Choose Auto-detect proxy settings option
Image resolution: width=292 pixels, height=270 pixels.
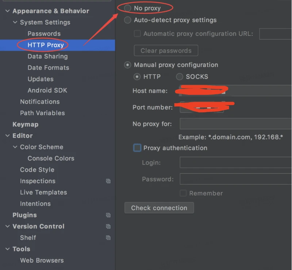(127, 20)
